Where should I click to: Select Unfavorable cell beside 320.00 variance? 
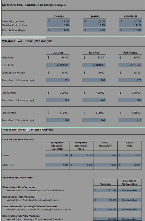(130, 190)
